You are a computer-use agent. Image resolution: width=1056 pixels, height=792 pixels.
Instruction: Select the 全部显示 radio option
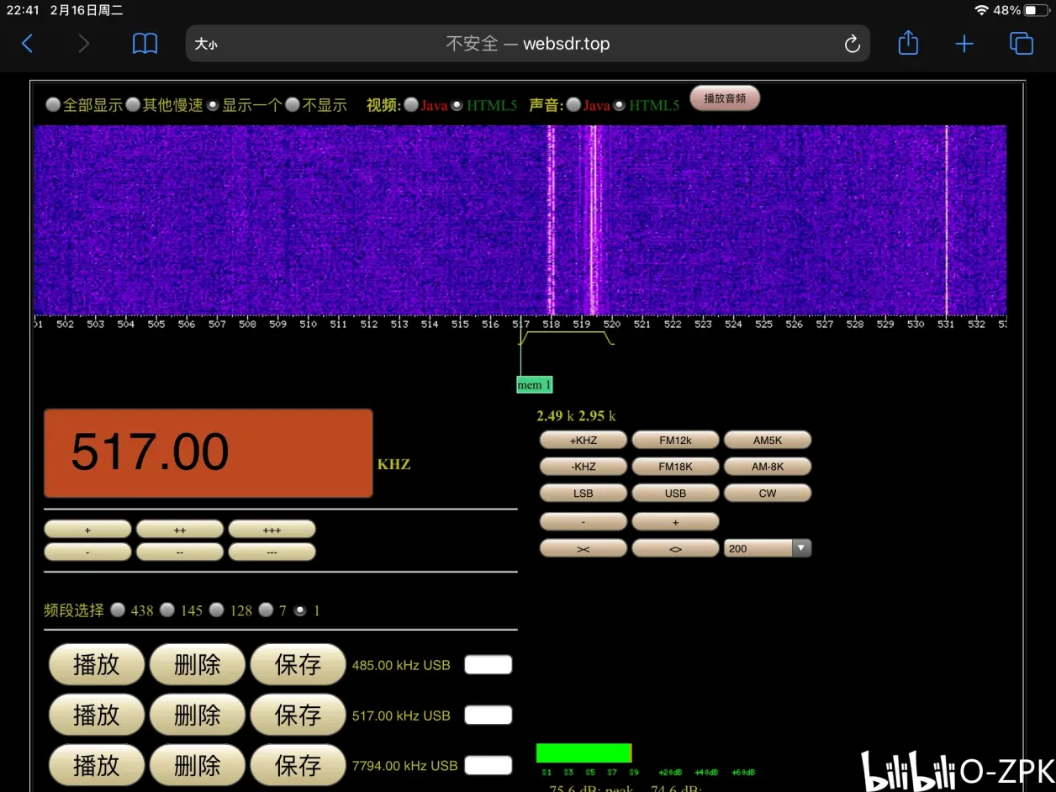coord(53,105)
